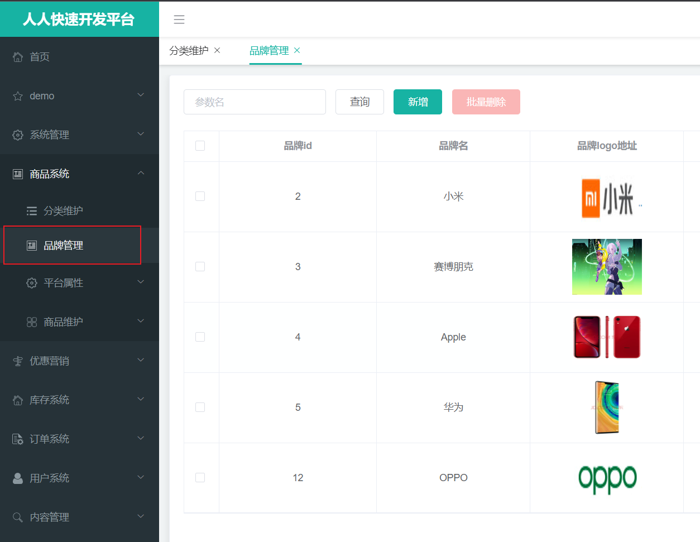Viewport: 700px width, 542px height.
Task: Expand the 库存系统 menu chevron
Action: click(141, 399)
